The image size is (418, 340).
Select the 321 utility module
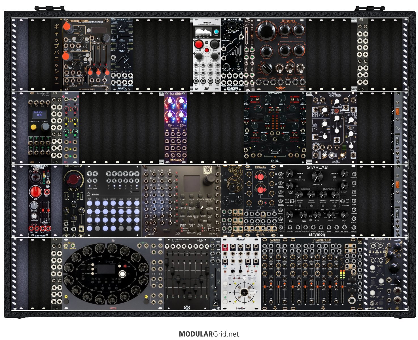tap(71, 127)
